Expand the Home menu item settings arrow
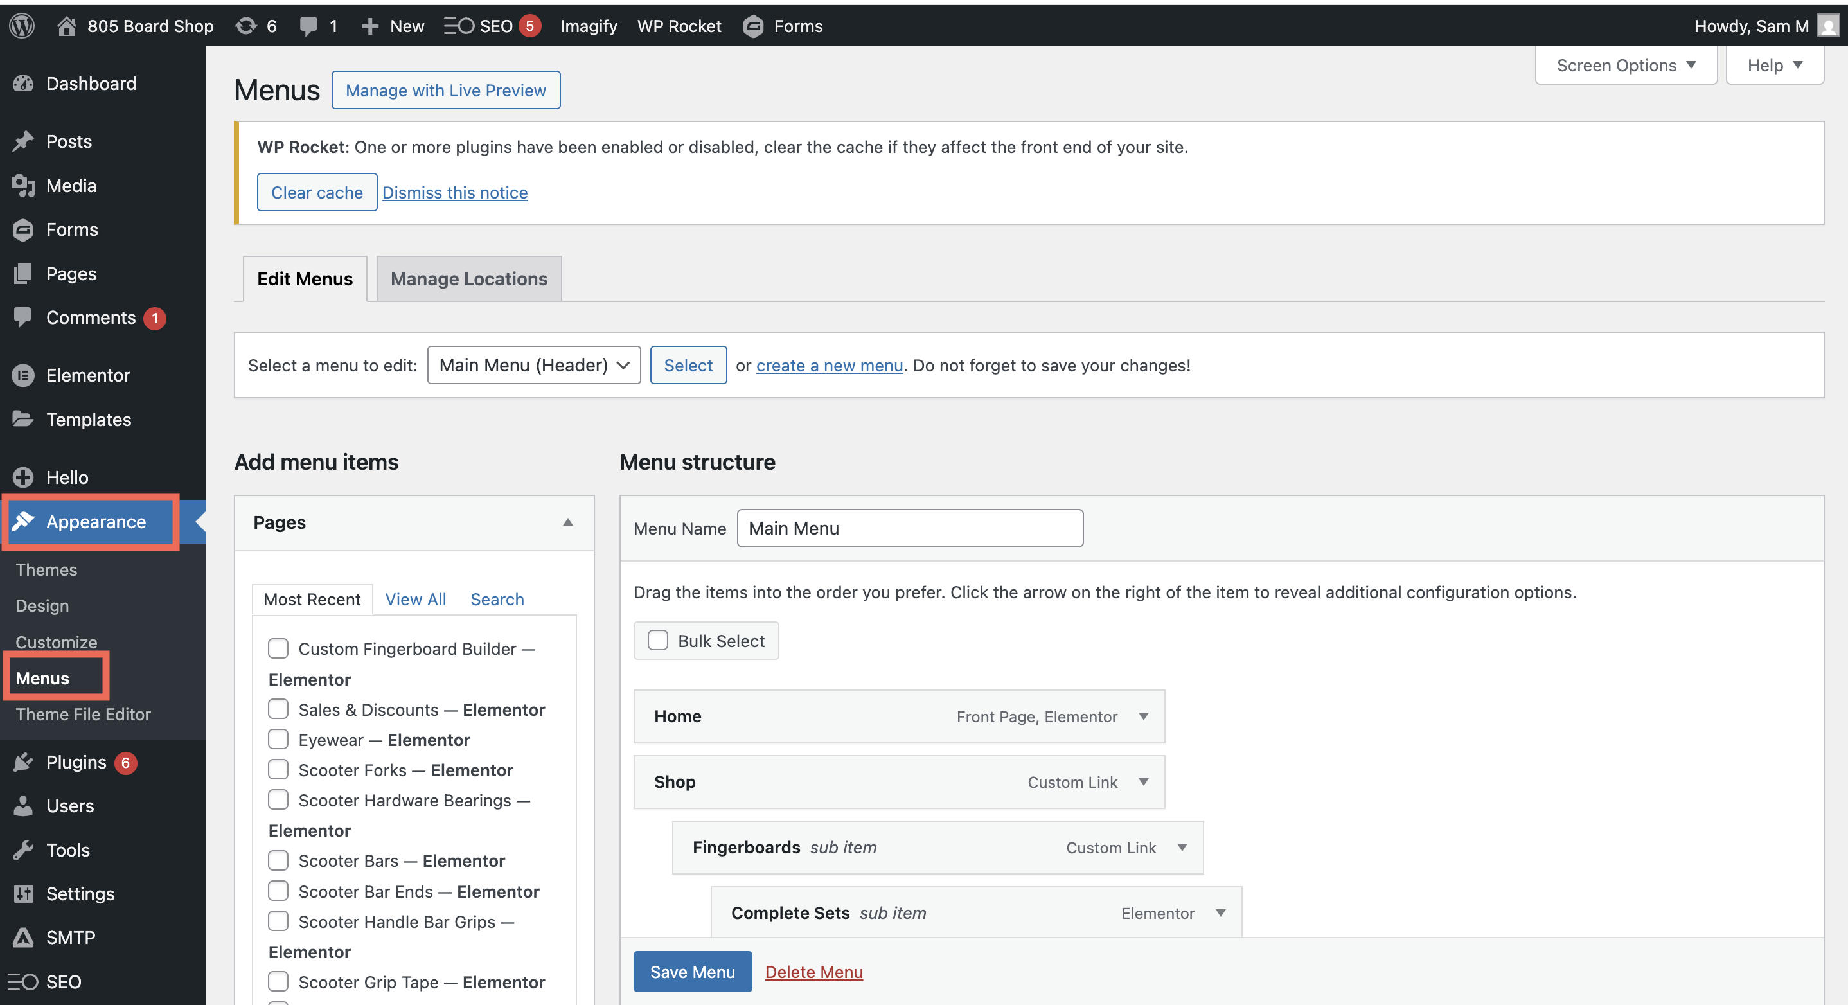Screen dimensions: 1848x1005 [x=1144, y=716]
